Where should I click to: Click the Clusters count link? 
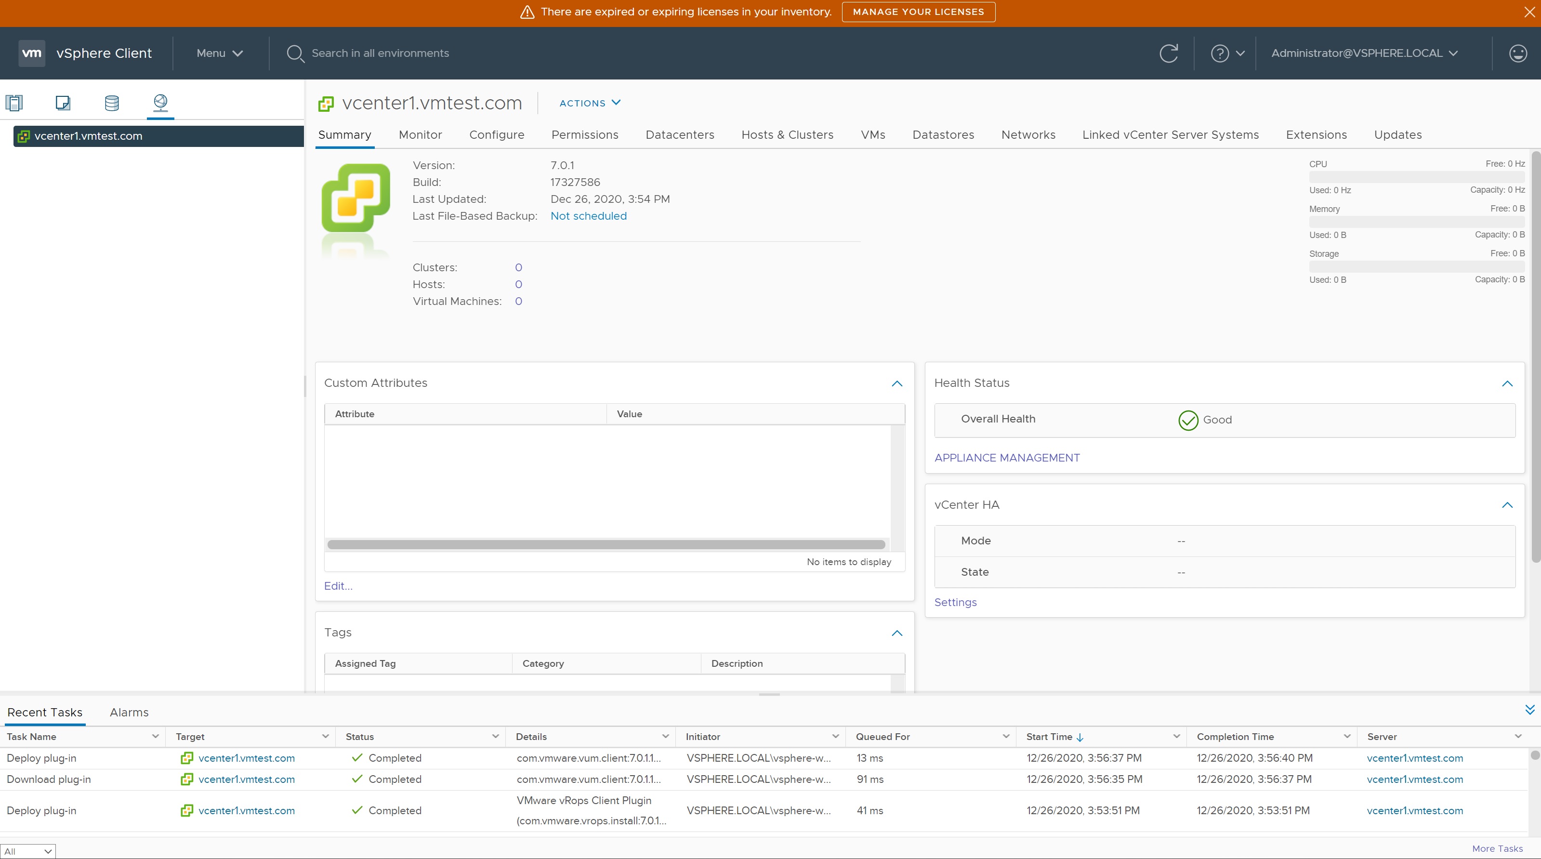(x=518, y=268)
